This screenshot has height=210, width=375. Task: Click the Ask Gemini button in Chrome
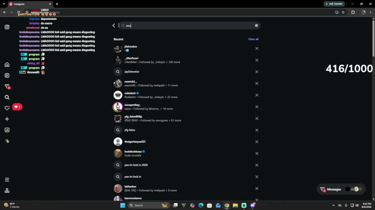[x=334, y=4]
